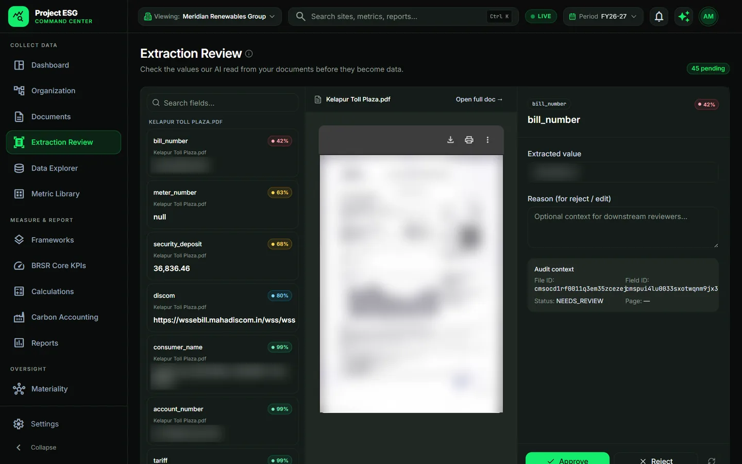
Task: Click the info icon beside Extraction Review
Action: pyautogui.click(x=249, y=54)
